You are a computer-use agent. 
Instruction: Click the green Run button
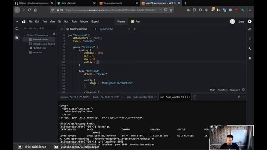(135, 21)
